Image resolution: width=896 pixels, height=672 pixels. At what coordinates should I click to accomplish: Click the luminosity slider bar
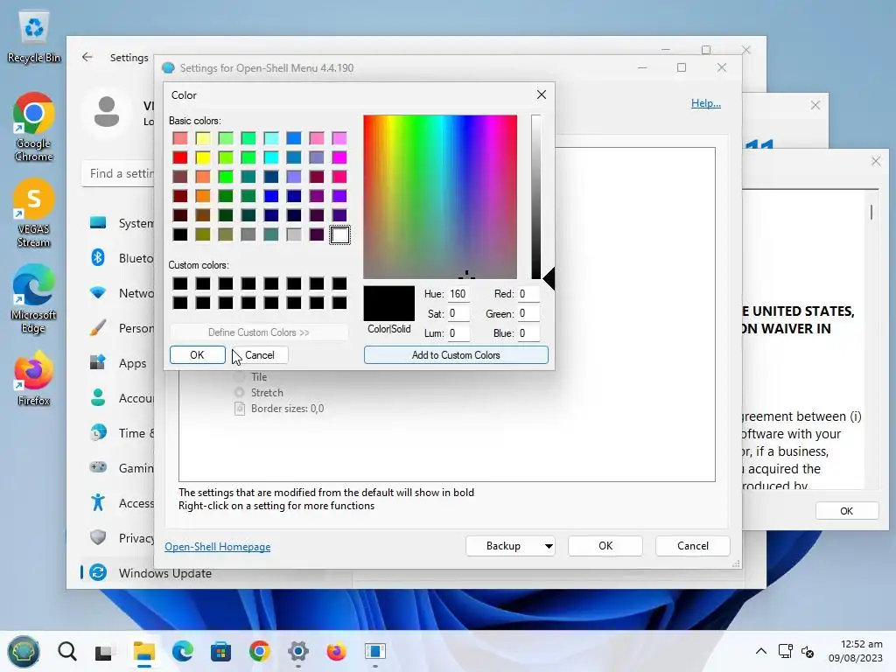535,197
